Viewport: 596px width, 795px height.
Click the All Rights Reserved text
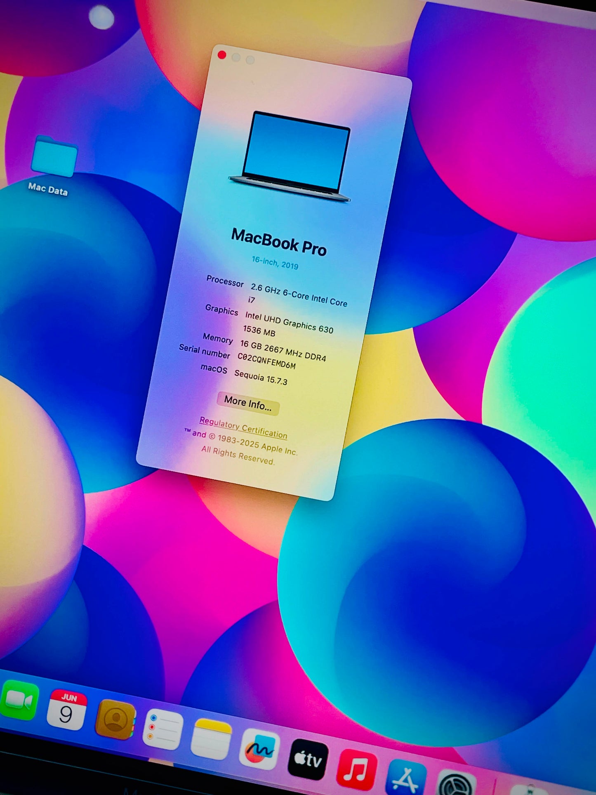[x=238, y=455]
